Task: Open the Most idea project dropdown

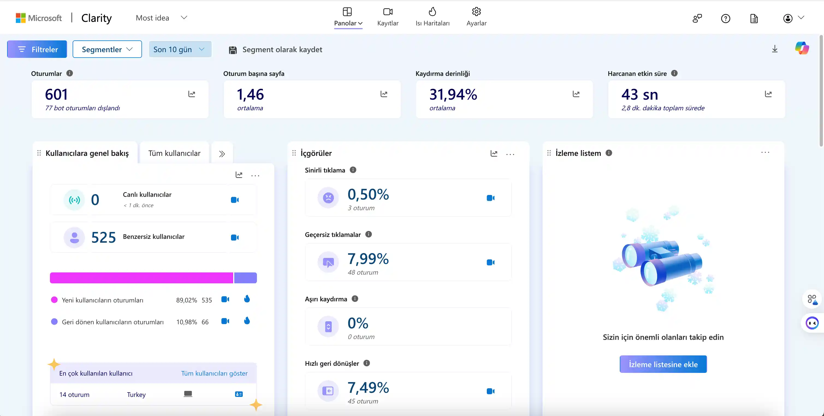Action: click(161, 18)
